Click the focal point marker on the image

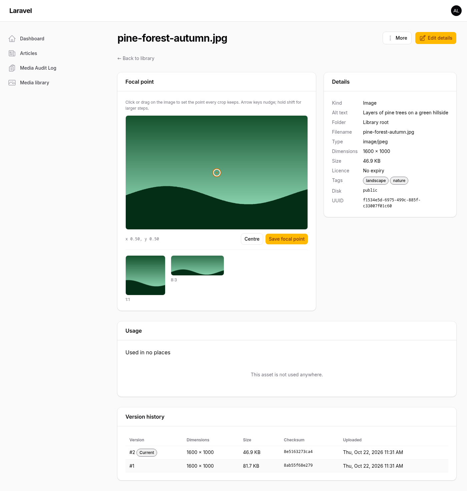(x=217, y=173)
